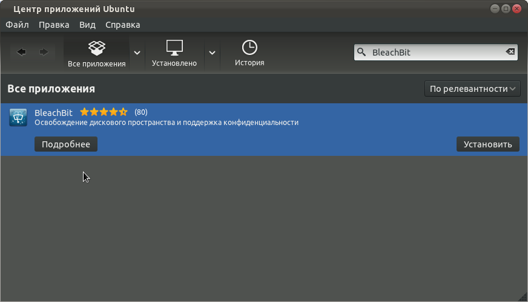Screen dimensions: 528x302
Task: Click the BleachBit star rating
Action: click(x=104, y=112)
